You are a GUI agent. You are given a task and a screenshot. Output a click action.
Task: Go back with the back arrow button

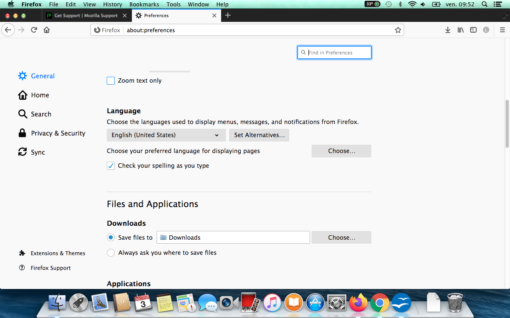[8, 30]
